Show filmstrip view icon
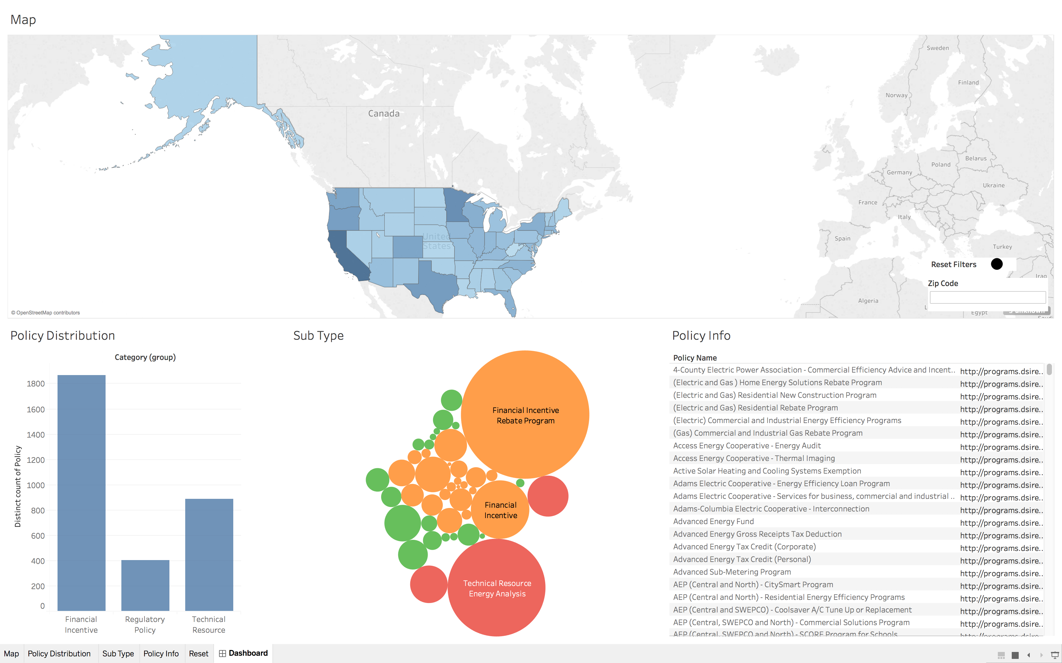Screen dimensions: 1062x663 tap(1001, 655)
